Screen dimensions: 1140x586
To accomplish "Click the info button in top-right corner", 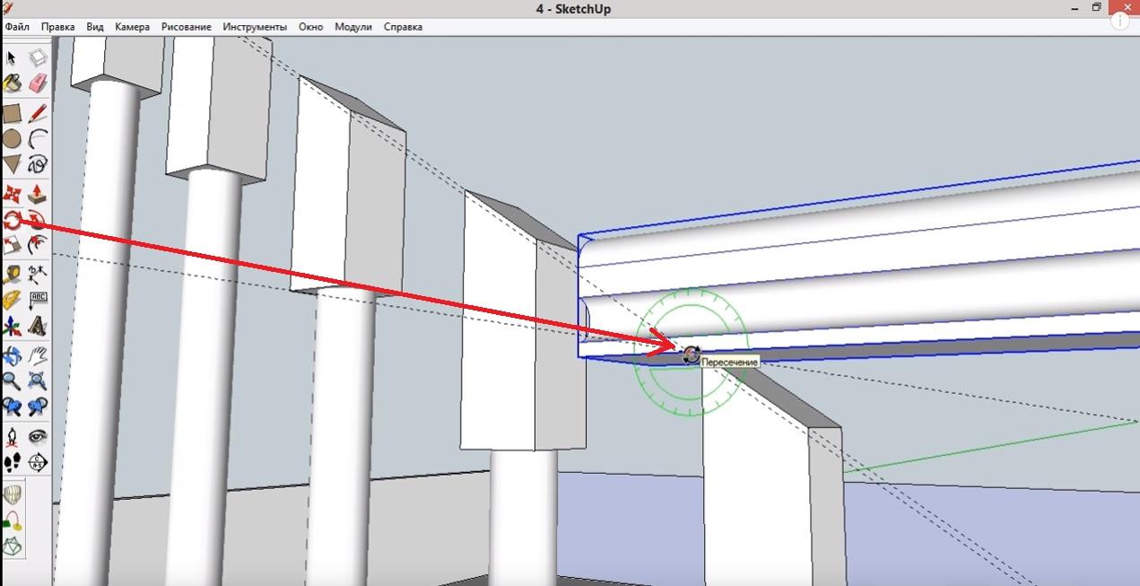I will [x=1123, y=21].
